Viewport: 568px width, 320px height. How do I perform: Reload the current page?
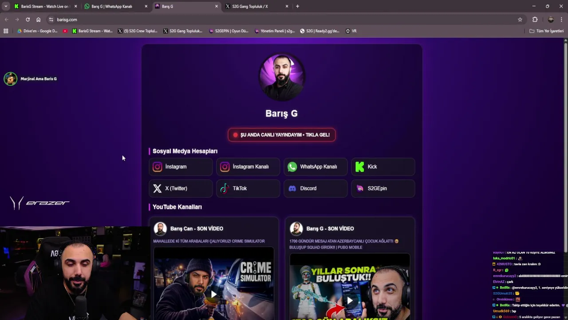pyautogui.click(x=28, y=20)
